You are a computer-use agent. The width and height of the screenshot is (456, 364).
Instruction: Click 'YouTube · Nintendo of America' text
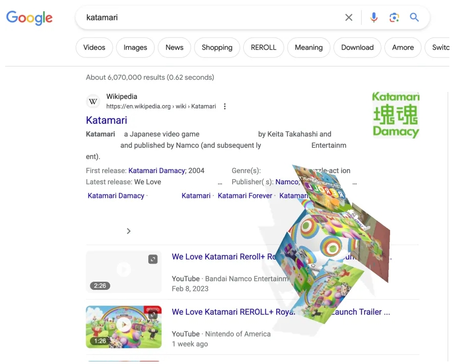(221, 334)
